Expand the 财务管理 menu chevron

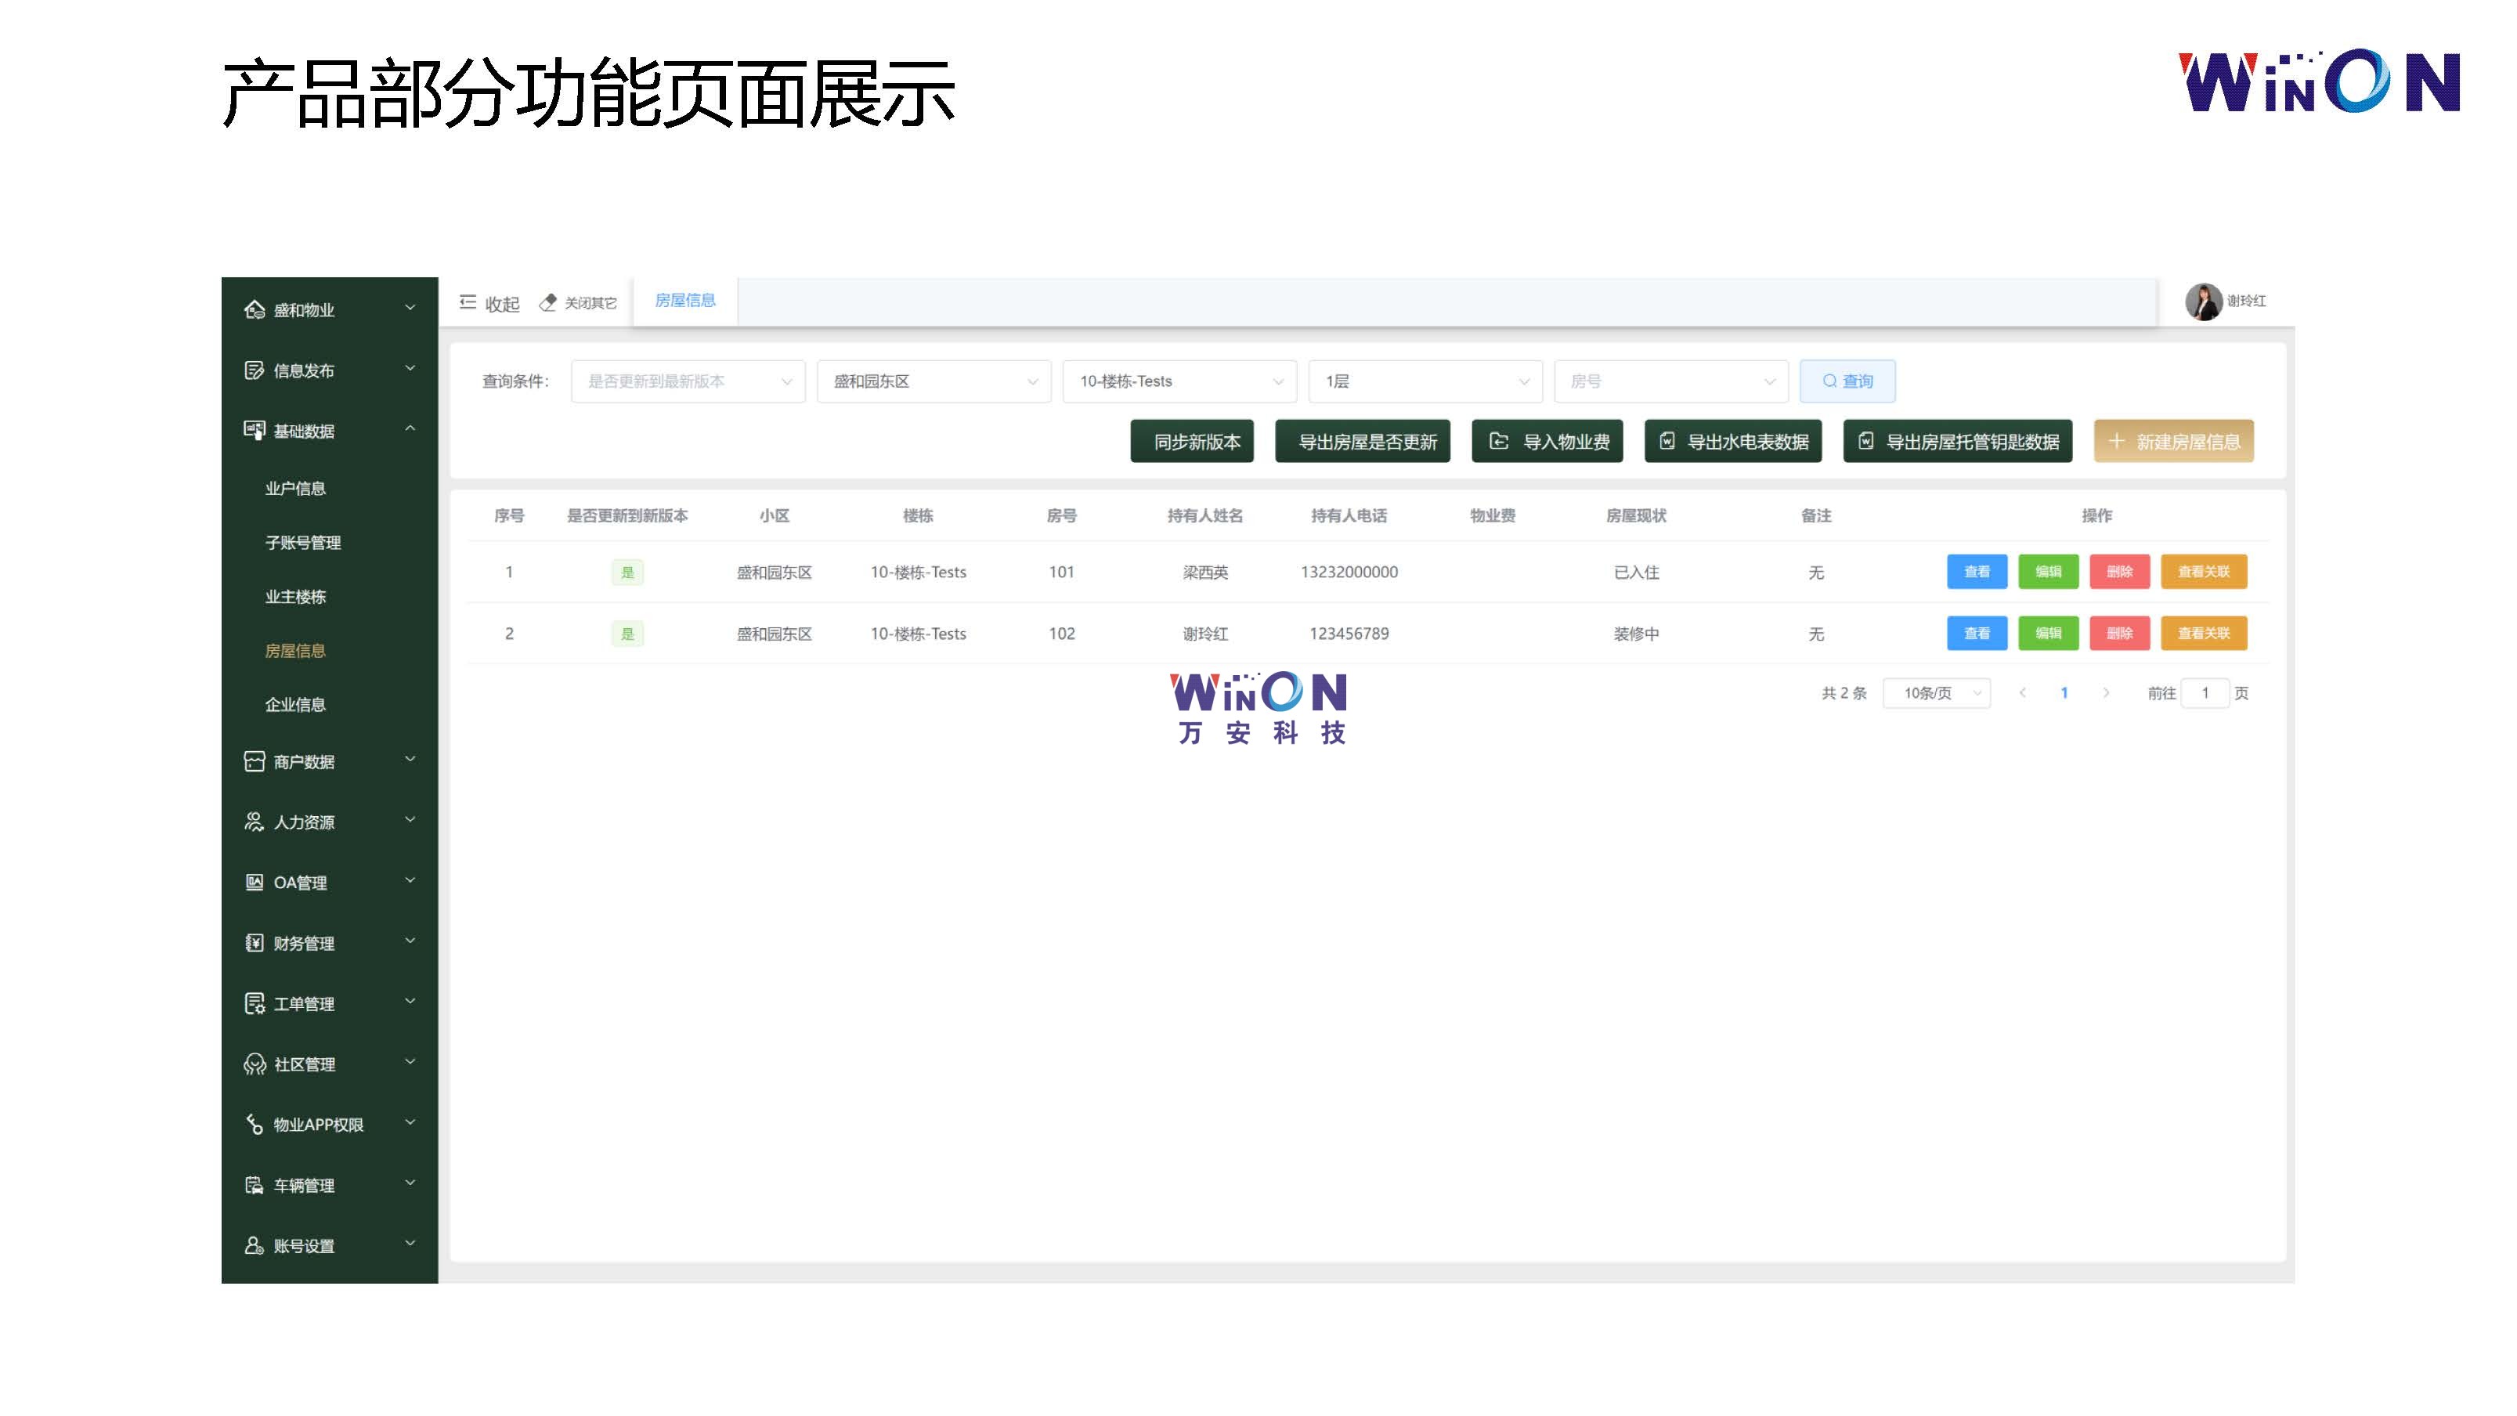click(410, 941)
